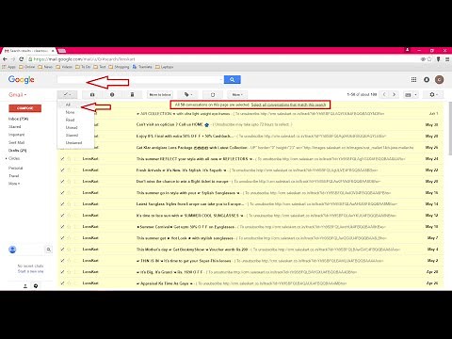Screen dimensions: 452x339
Task: Click the browser back arrow
Action: 5,59
